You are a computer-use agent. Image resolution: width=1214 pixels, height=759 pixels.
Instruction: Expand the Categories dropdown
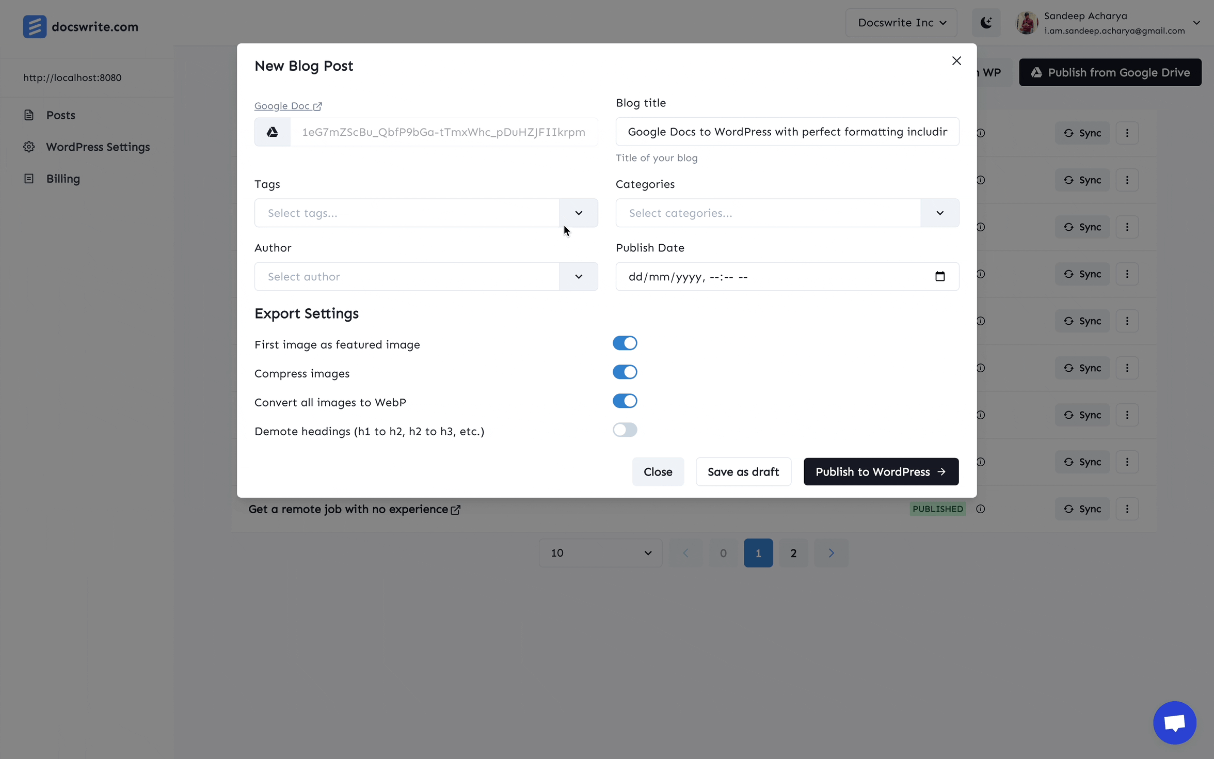[939, 213]
